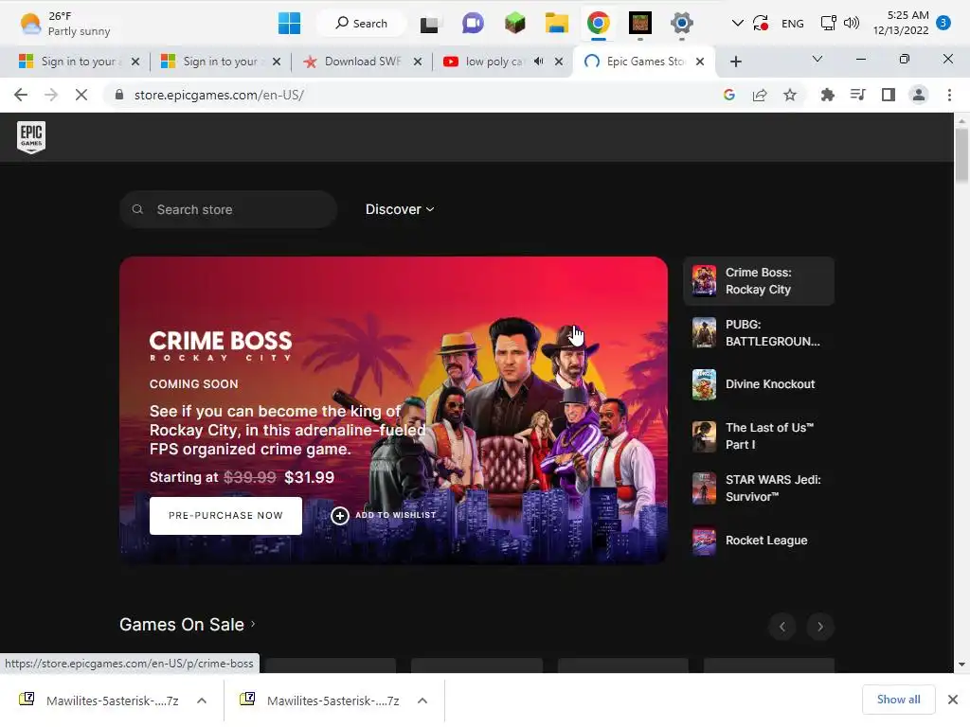Click the Epic Games logo
This screenshot has height=727, width=970.
(31, 136)
